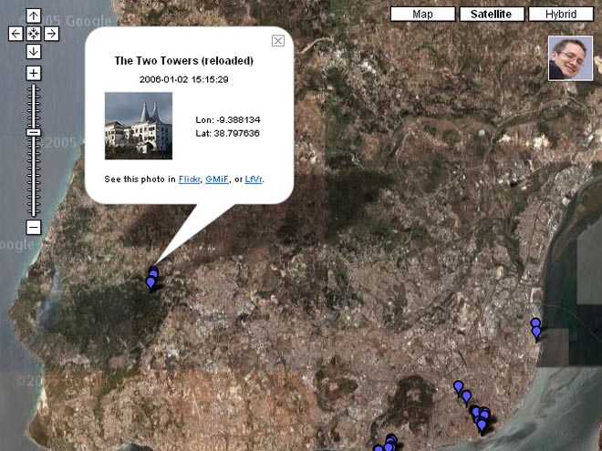Open the Two Towers photo thumbnail
This screenshot has width=602, height=451.
(x=139, y=126)
